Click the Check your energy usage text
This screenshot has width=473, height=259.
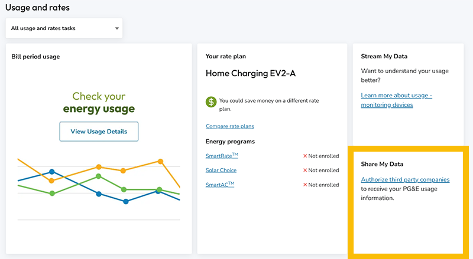[x=99, y=103]
